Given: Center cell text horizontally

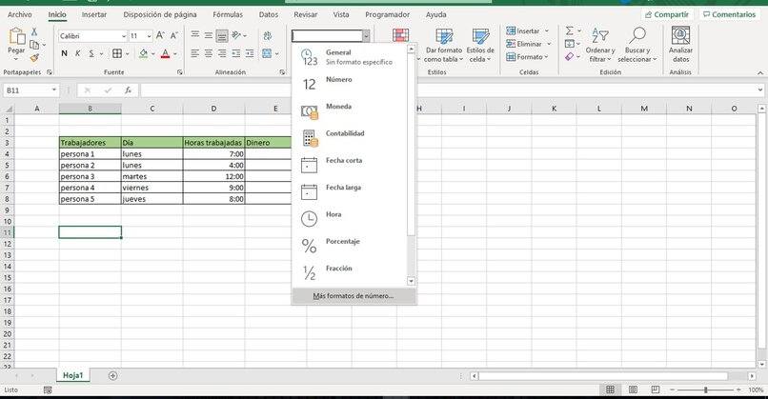Looking at the screenshot, I should 209,53.
